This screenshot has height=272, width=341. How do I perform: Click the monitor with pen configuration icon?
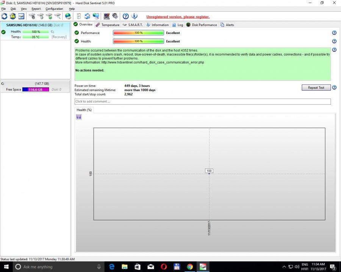tap(106, 16)
